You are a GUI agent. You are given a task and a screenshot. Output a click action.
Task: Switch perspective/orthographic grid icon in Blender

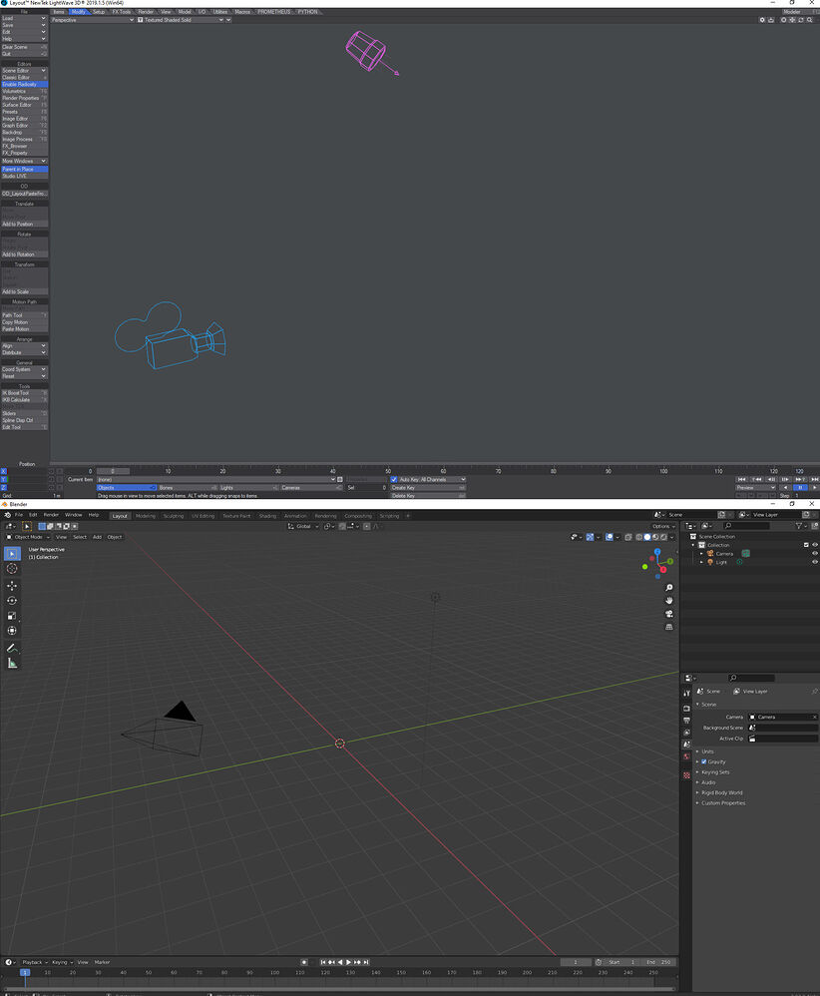(x=668, y=627)
